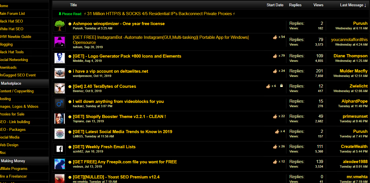Screen dimensions: 370x183
Task: Click wordpresscre's avatar on deltaelites thread
Action: click(60, 73)
